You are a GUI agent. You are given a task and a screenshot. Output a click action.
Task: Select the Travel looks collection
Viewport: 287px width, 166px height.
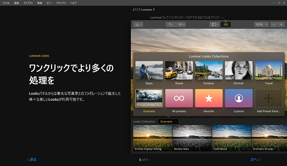pos(269,70)
